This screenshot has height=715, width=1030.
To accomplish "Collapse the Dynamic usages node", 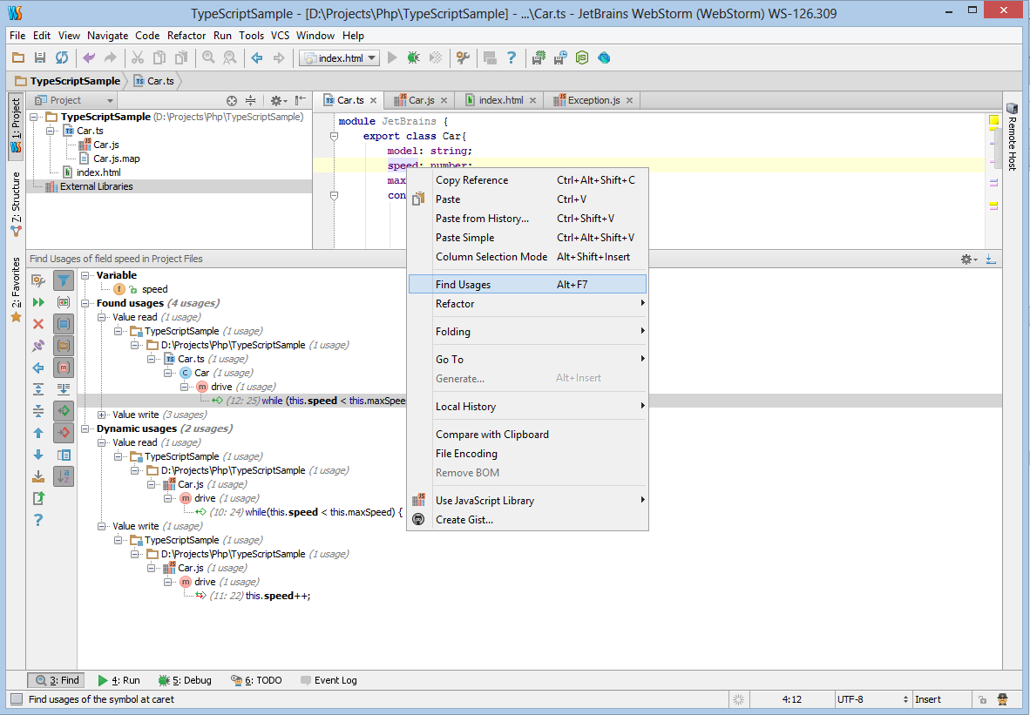I will (85, 428).
